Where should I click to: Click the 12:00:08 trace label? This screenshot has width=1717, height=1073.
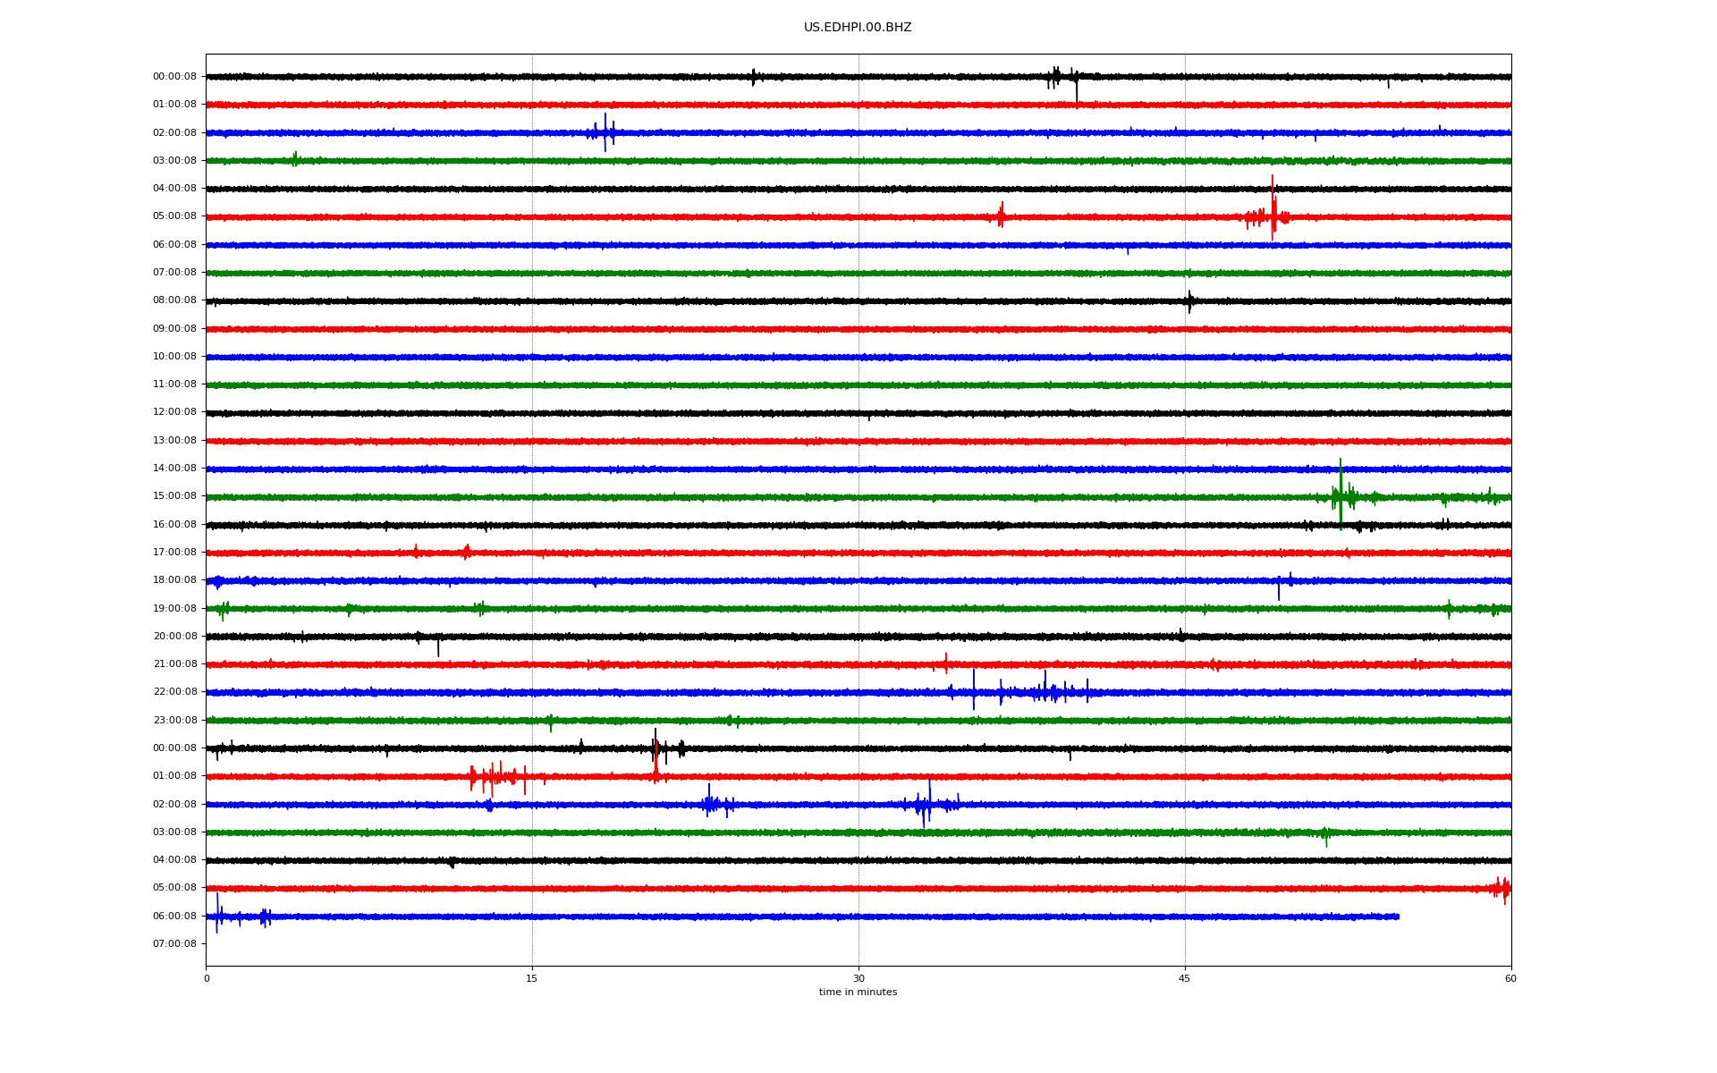coord(174,412)
